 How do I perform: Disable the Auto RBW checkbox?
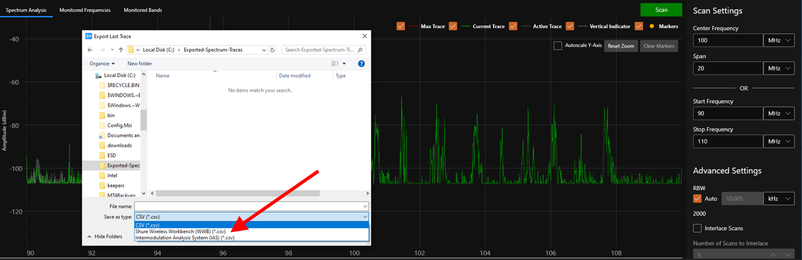[x=697, y=199]
